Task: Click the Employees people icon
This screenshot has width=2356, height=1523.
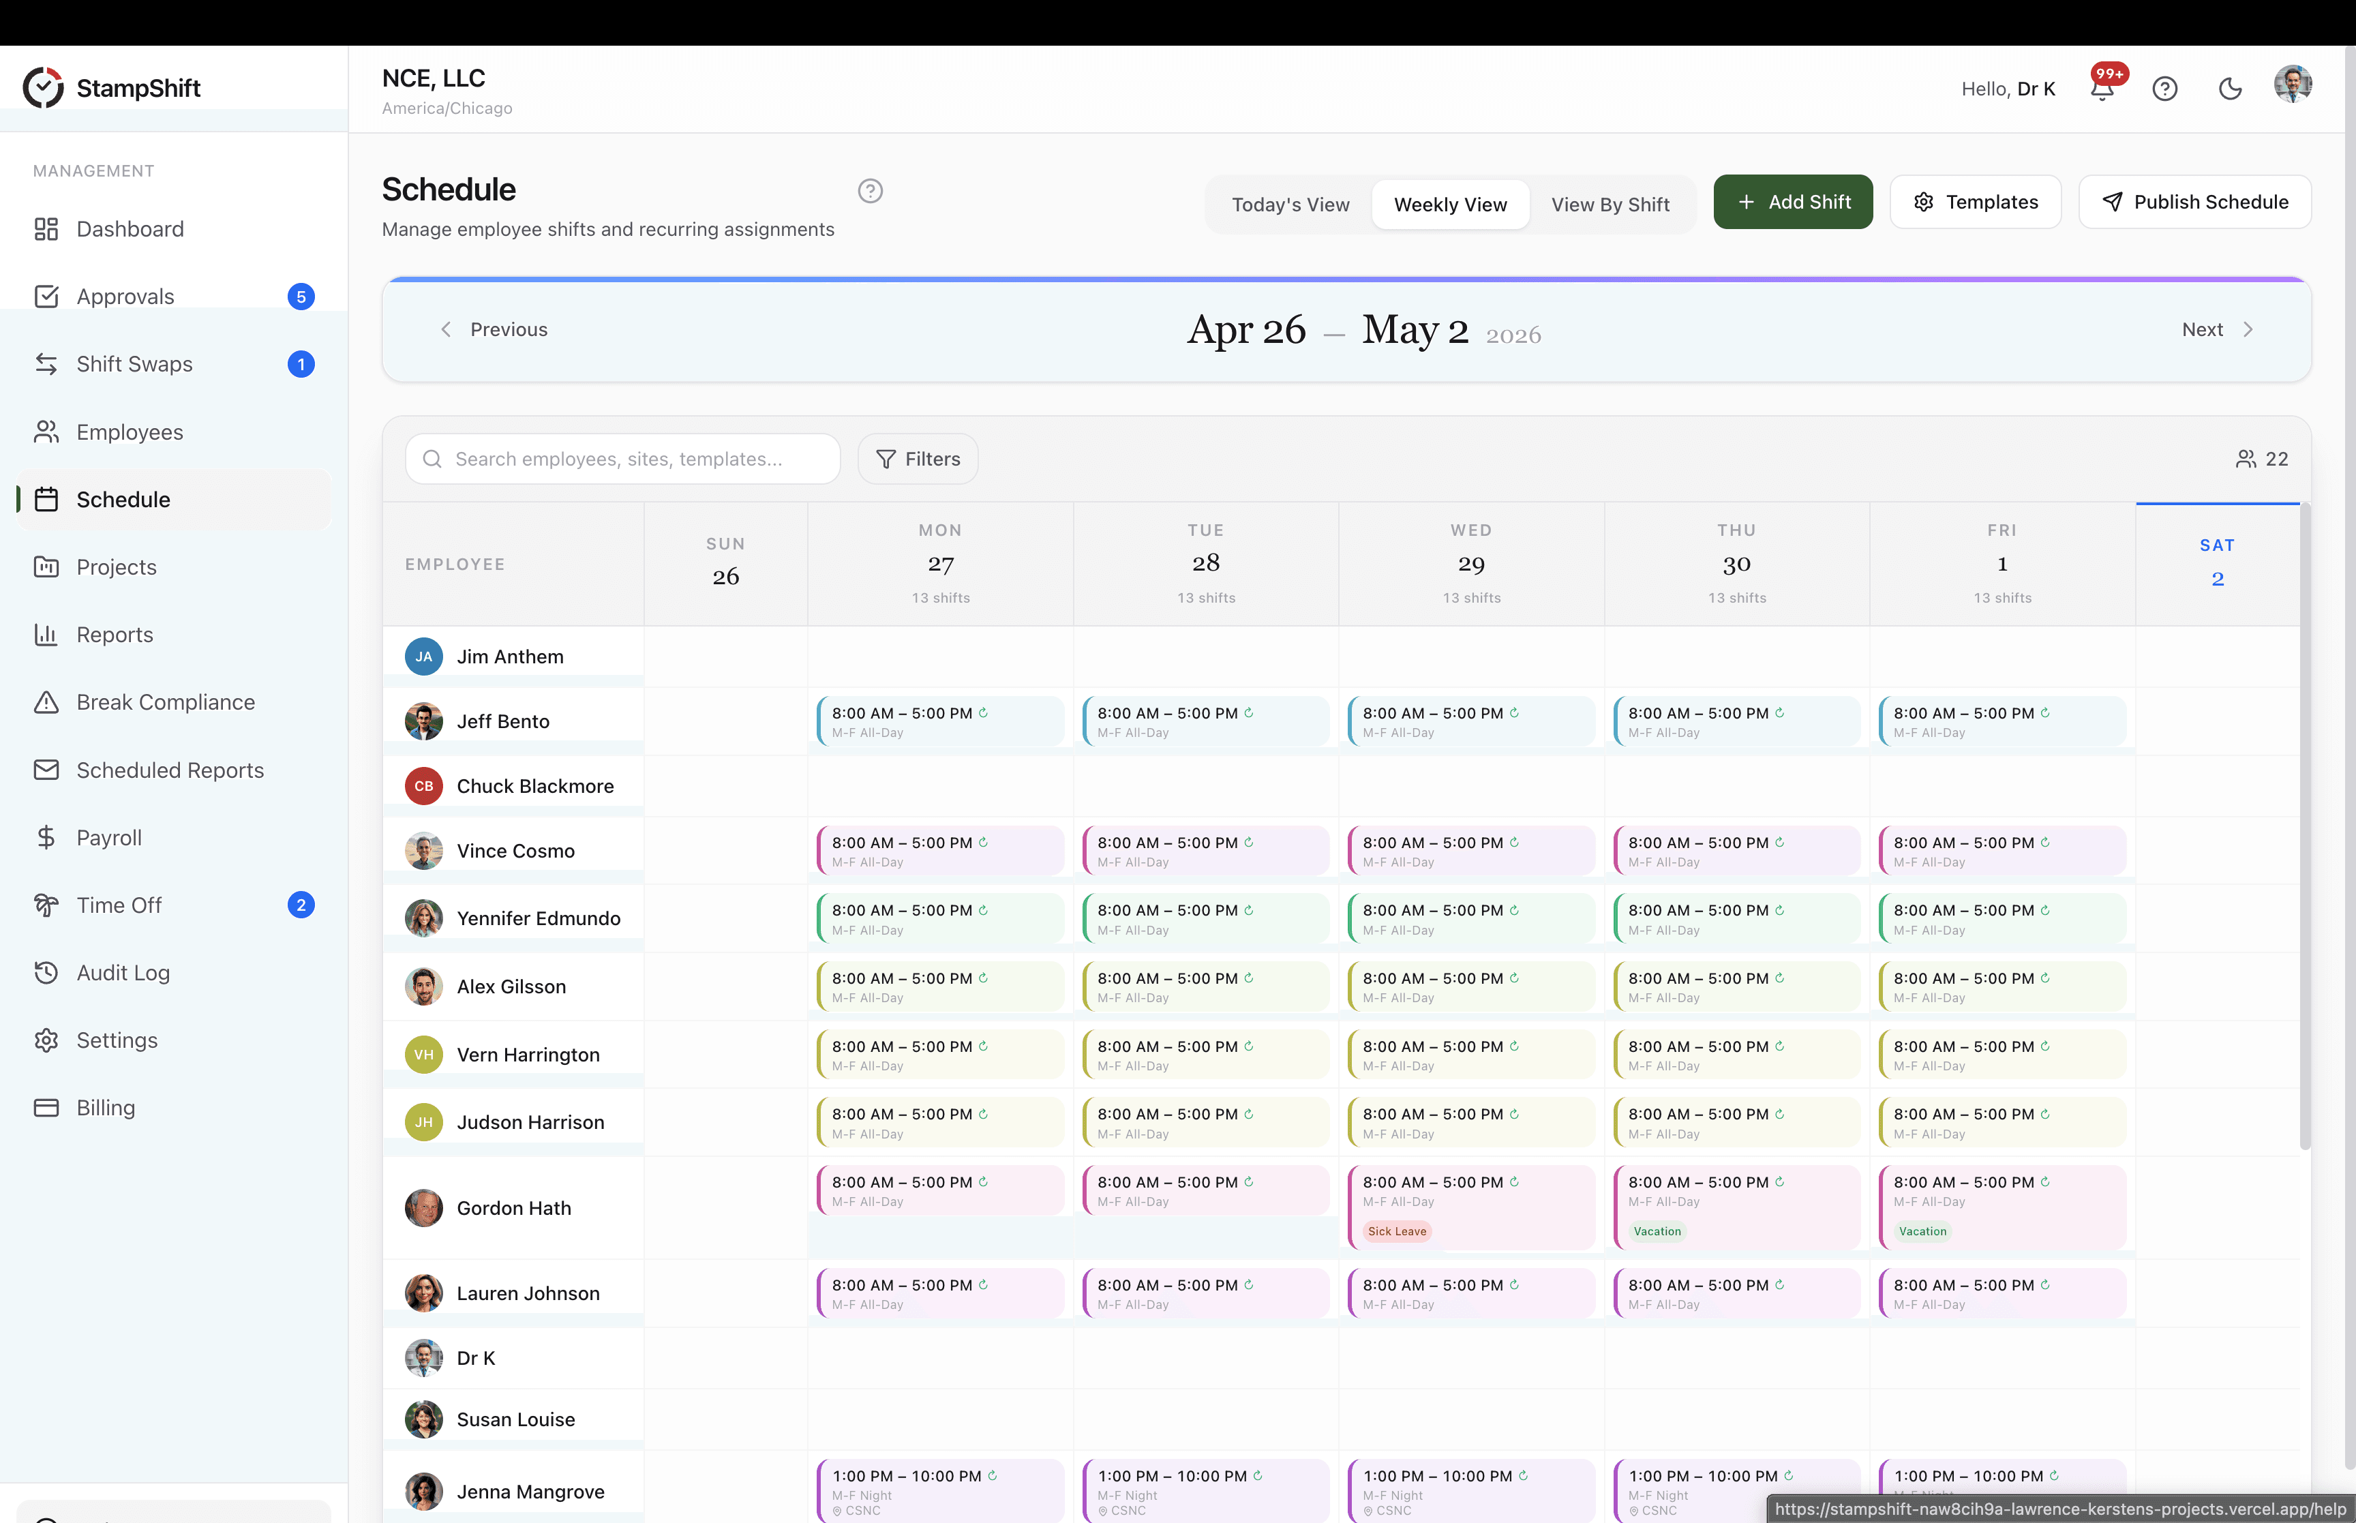Action: coord(46,432)
